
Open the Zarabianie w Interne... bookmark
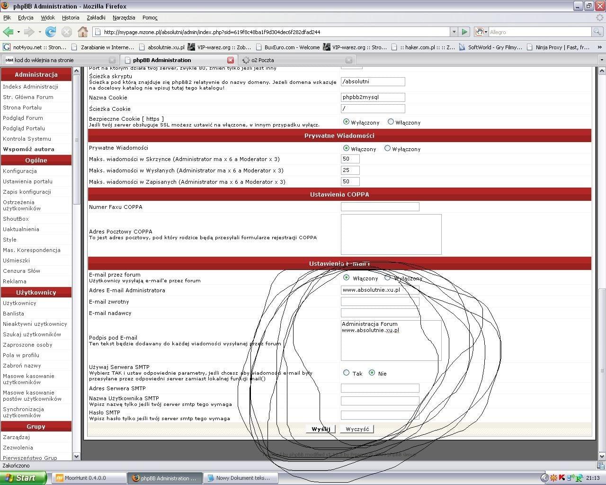[x=103, y=47]
